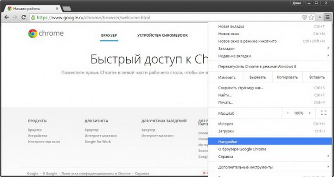Open hidden extensions via double chevron
Viewport: 334px width, 177px height.
[320, 18]
